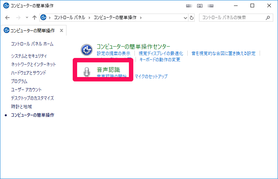
Task: Click the microphone speech recognition icon
Action: pyautogui.click(x=87, y=72)
